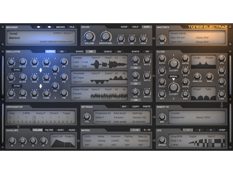Adjust the filter 2 CUTOFF knob

pos(174,87)
